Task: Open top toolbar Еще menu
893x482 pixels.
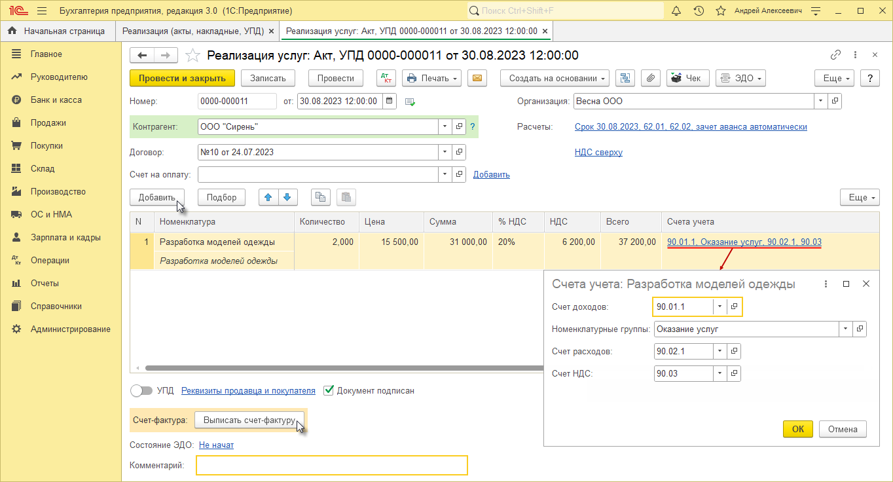Action: pyautogui.click(x=835, y=78)
